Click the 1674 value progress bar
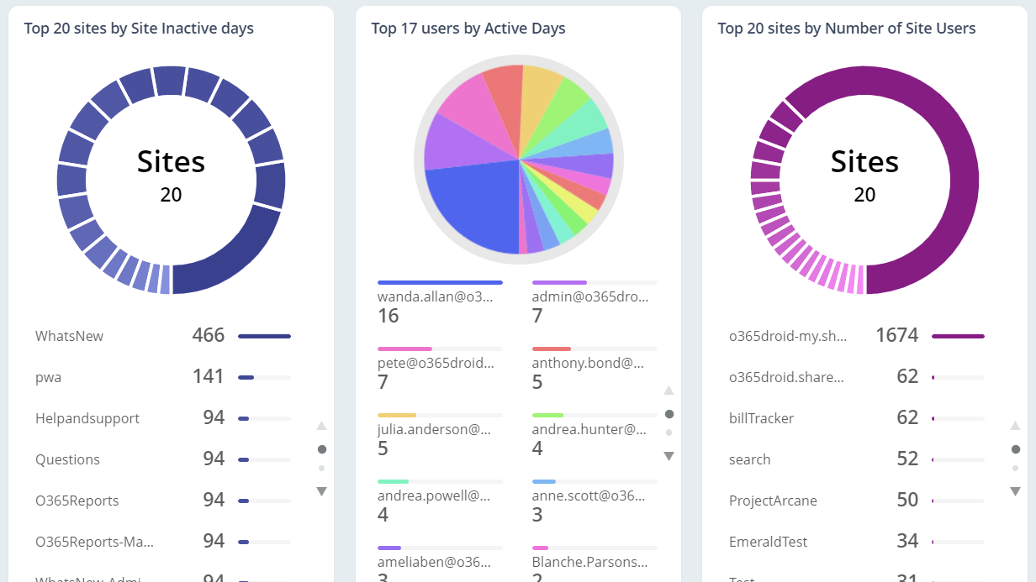Image resolution: width=1036 pixels, height=582 pixels. (x=958, y=335)
